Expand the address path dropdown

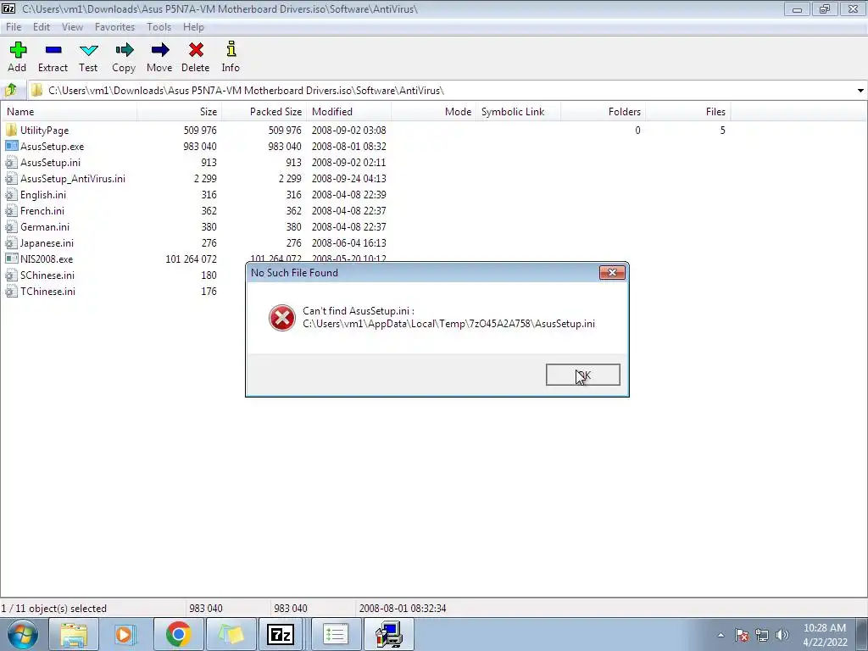point(860,90)
